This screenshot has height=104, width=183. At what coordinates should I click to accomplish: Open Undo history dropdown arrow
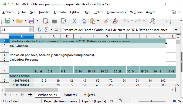(132, 21)
